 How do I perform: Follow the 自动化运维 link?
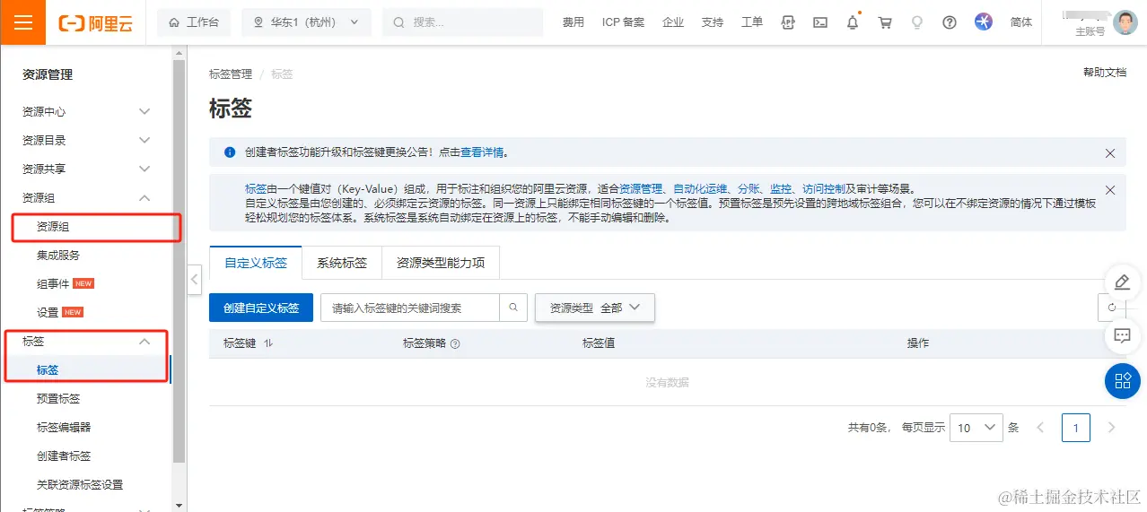click(x=700, y=189)
